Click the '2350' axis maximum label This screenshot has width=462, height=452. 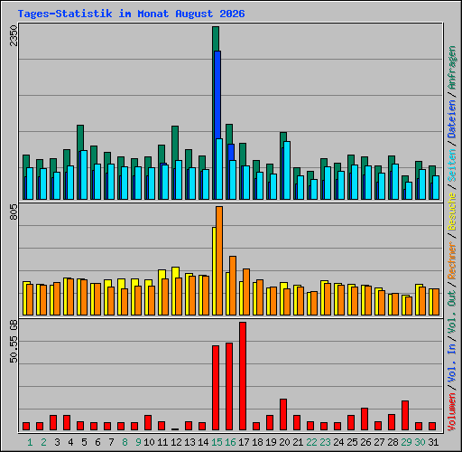click(14, 35)
